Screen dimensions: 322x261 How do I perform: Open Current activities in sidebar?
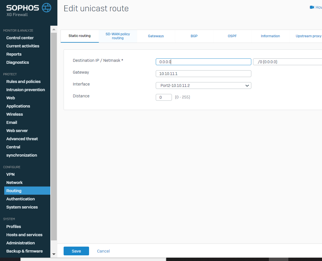coord(23,46)
